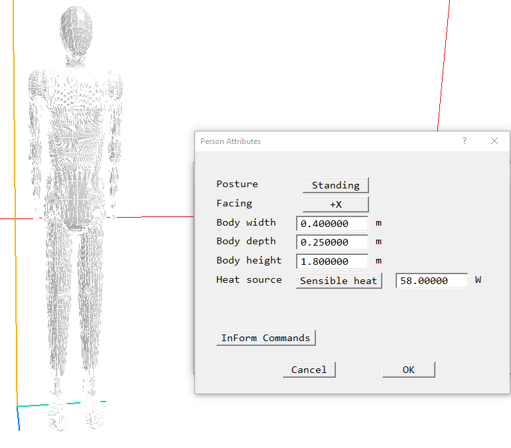Image resolution: width=511 pixels, height=448 pixels.
Task: Click the Body width input field
Action: (332, 224)
